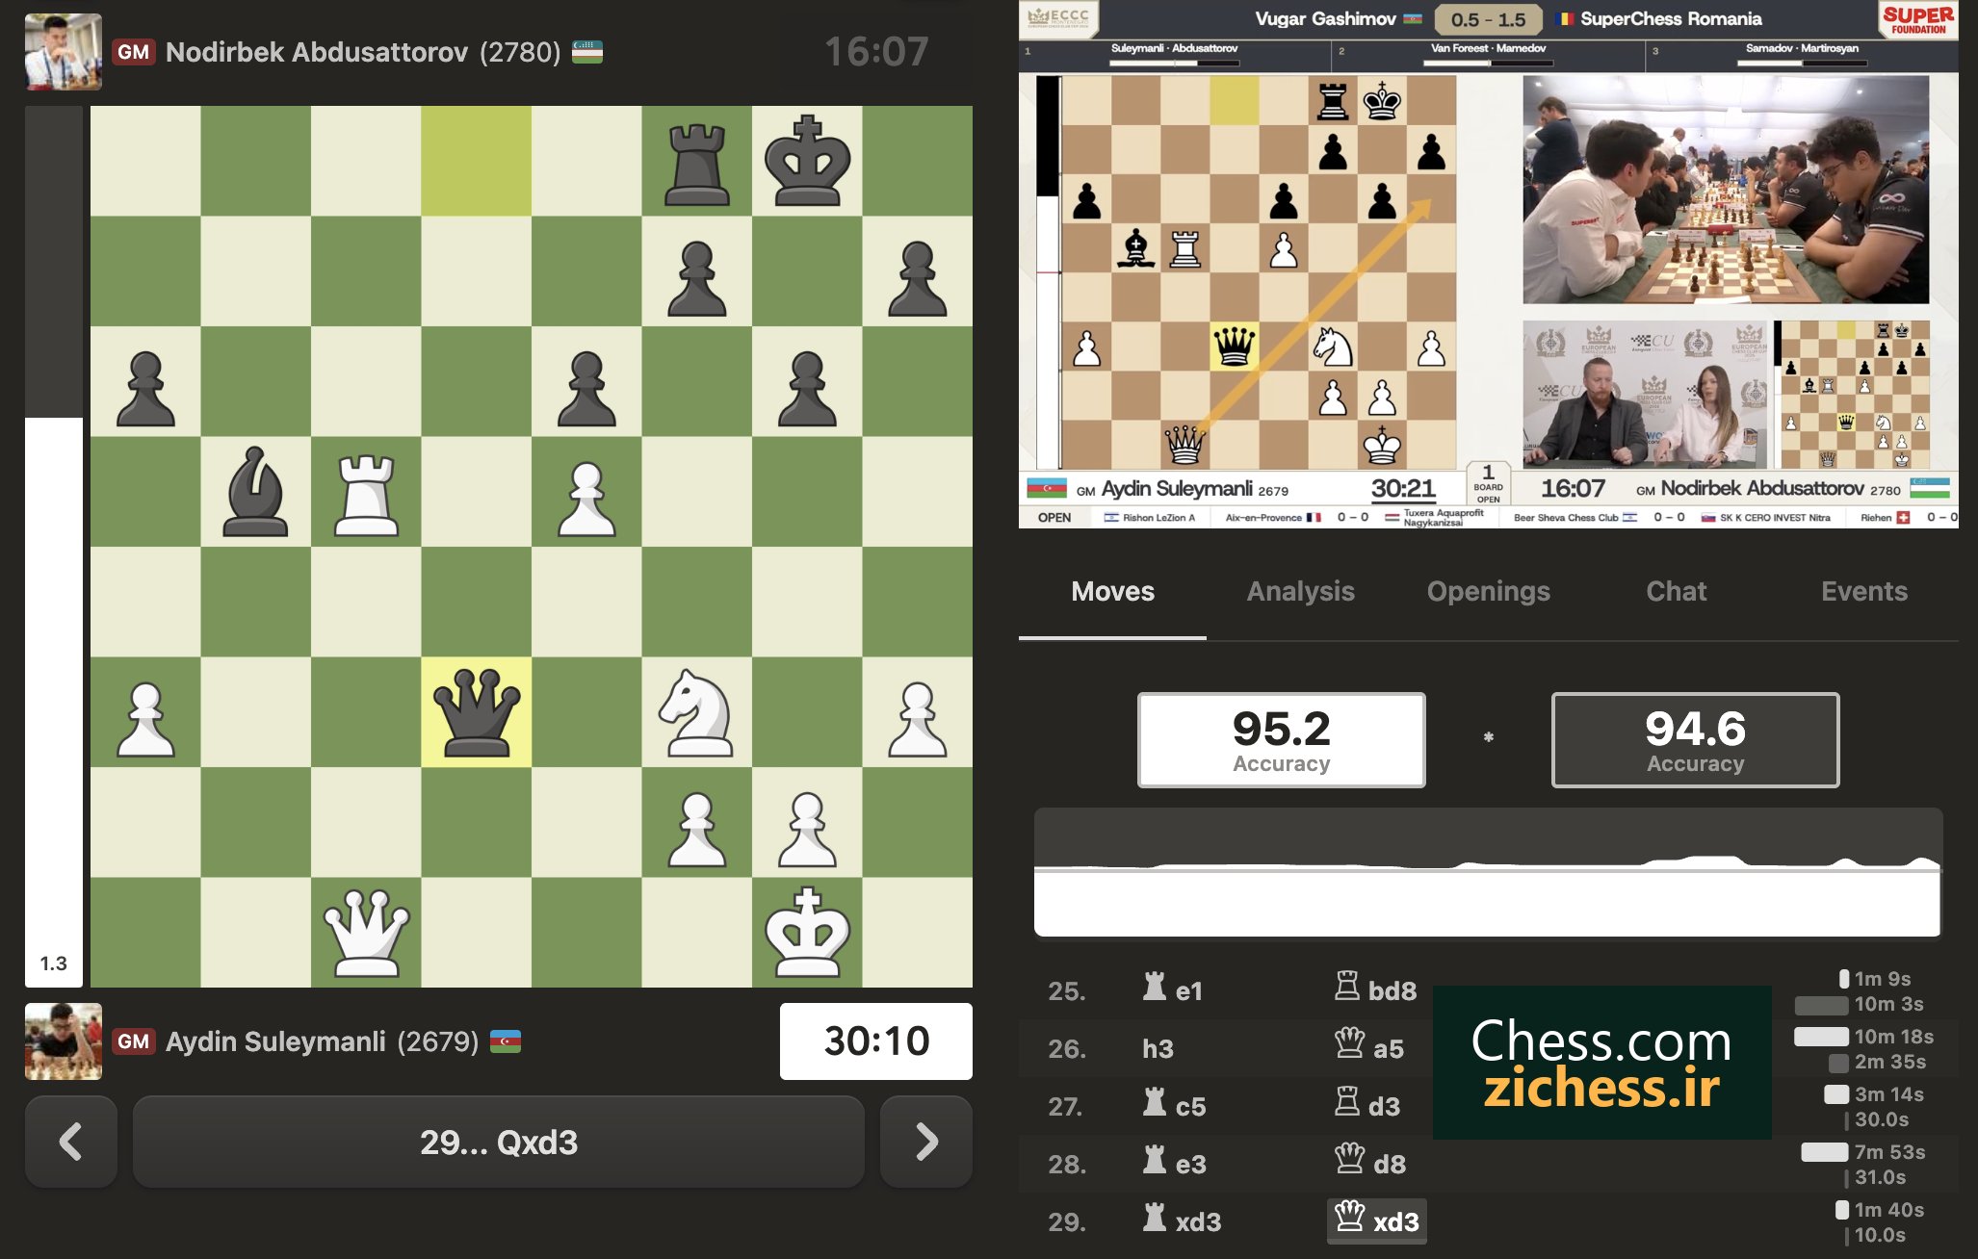This screenshot has height=1259, width=1978.
Task: Select move 25 Re1 in move list
Action: point(1172,989)
